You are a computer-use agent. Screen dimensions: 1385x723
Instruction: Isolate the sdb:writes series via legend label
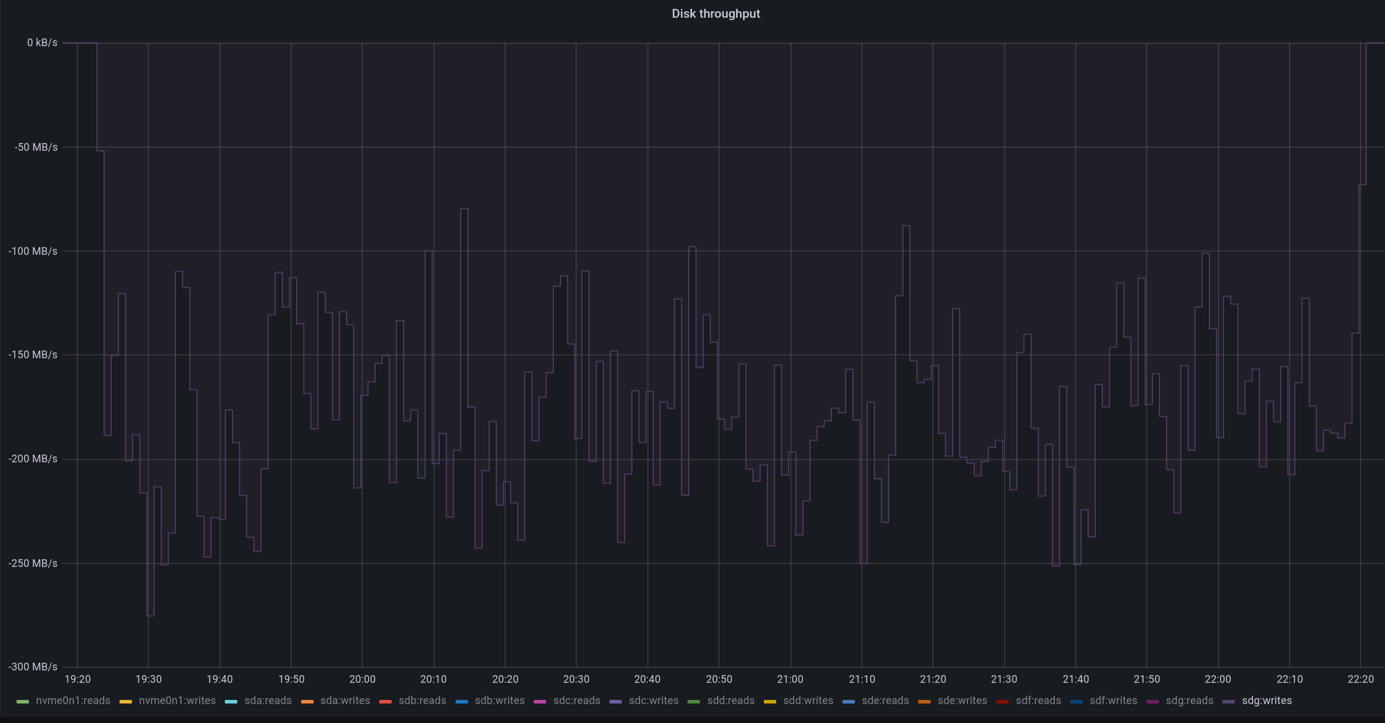[499, 701]
